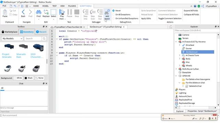This screenshot has width=220, height=123.
Task: Click the Add Watch icon
Action: pos(107,12)
